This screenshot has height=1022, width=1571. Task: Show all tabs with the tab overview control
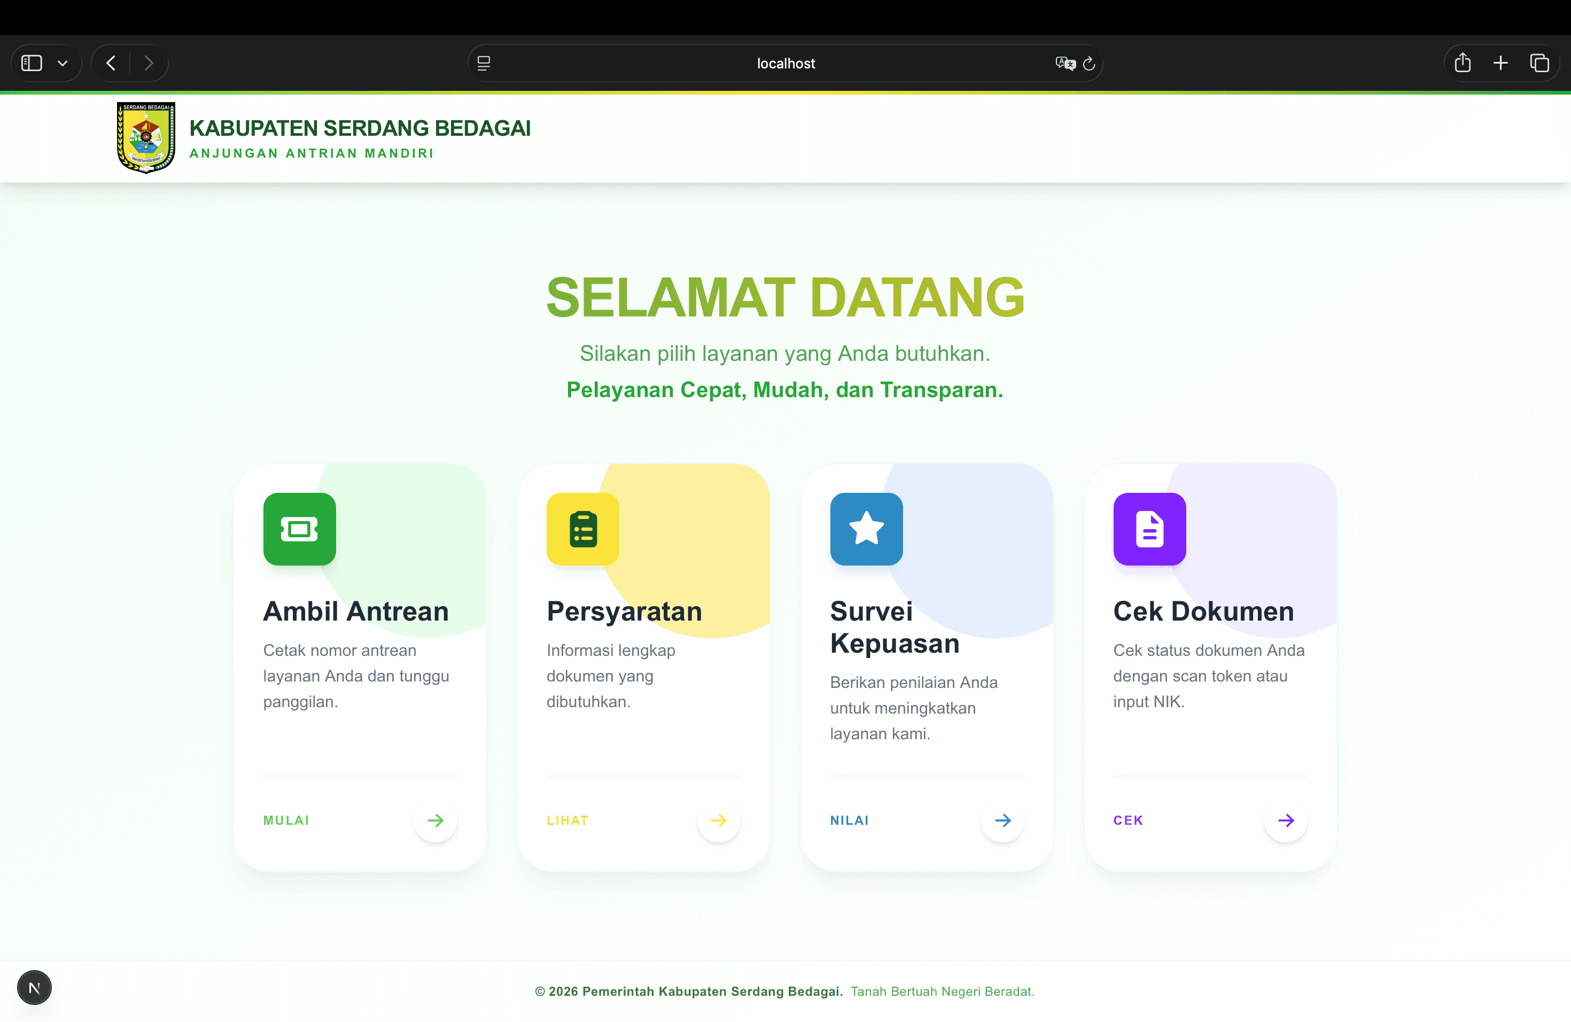pyautogui.click(x=1540, y=63)
